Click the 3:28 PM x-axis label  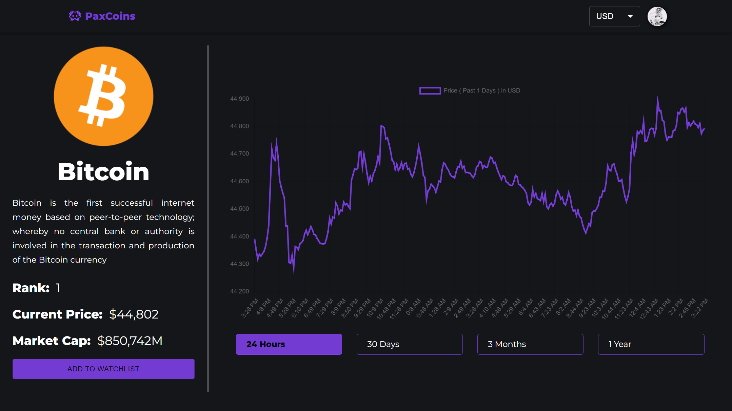pos(250,308)
